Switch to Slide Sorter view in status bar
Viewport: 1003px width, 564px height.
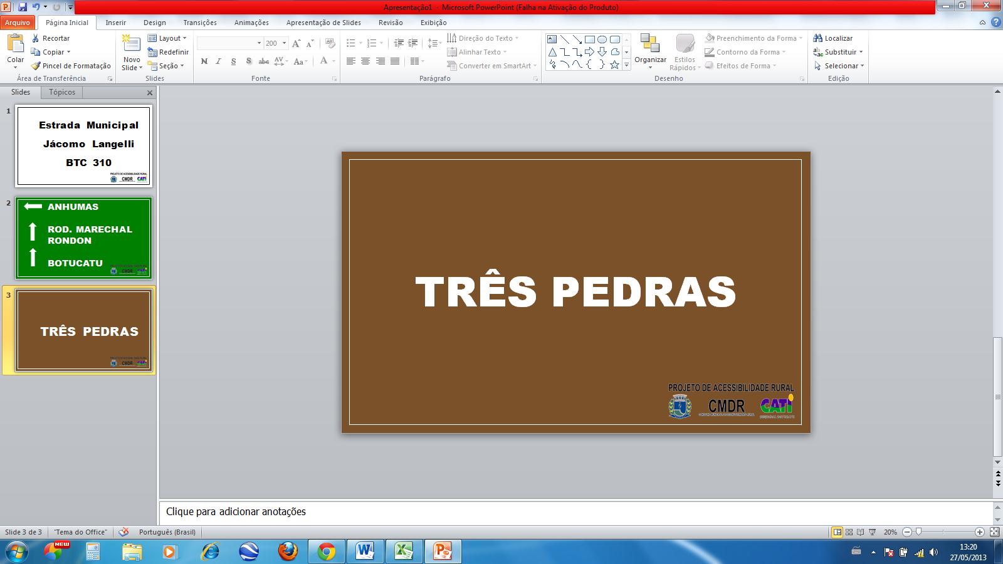tap(849, 532)
